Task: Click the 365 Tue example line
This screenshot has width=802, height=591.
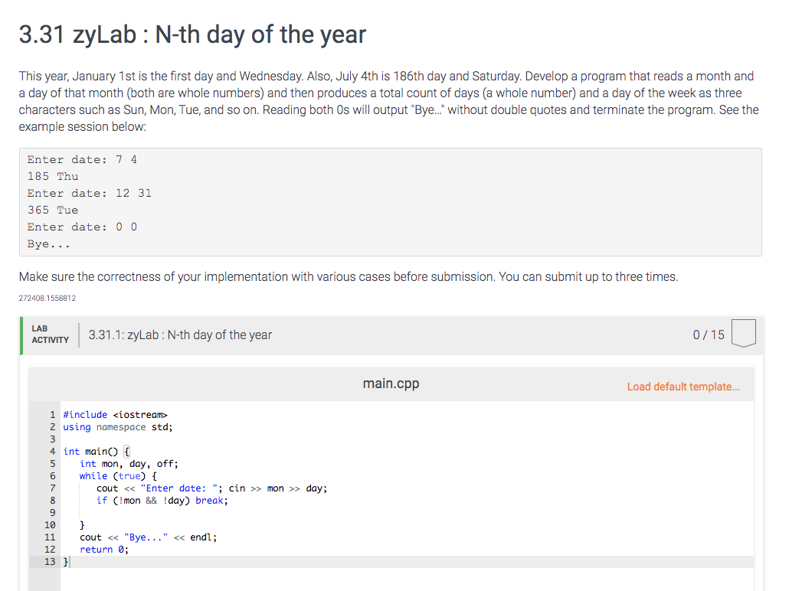Action: 53,210
